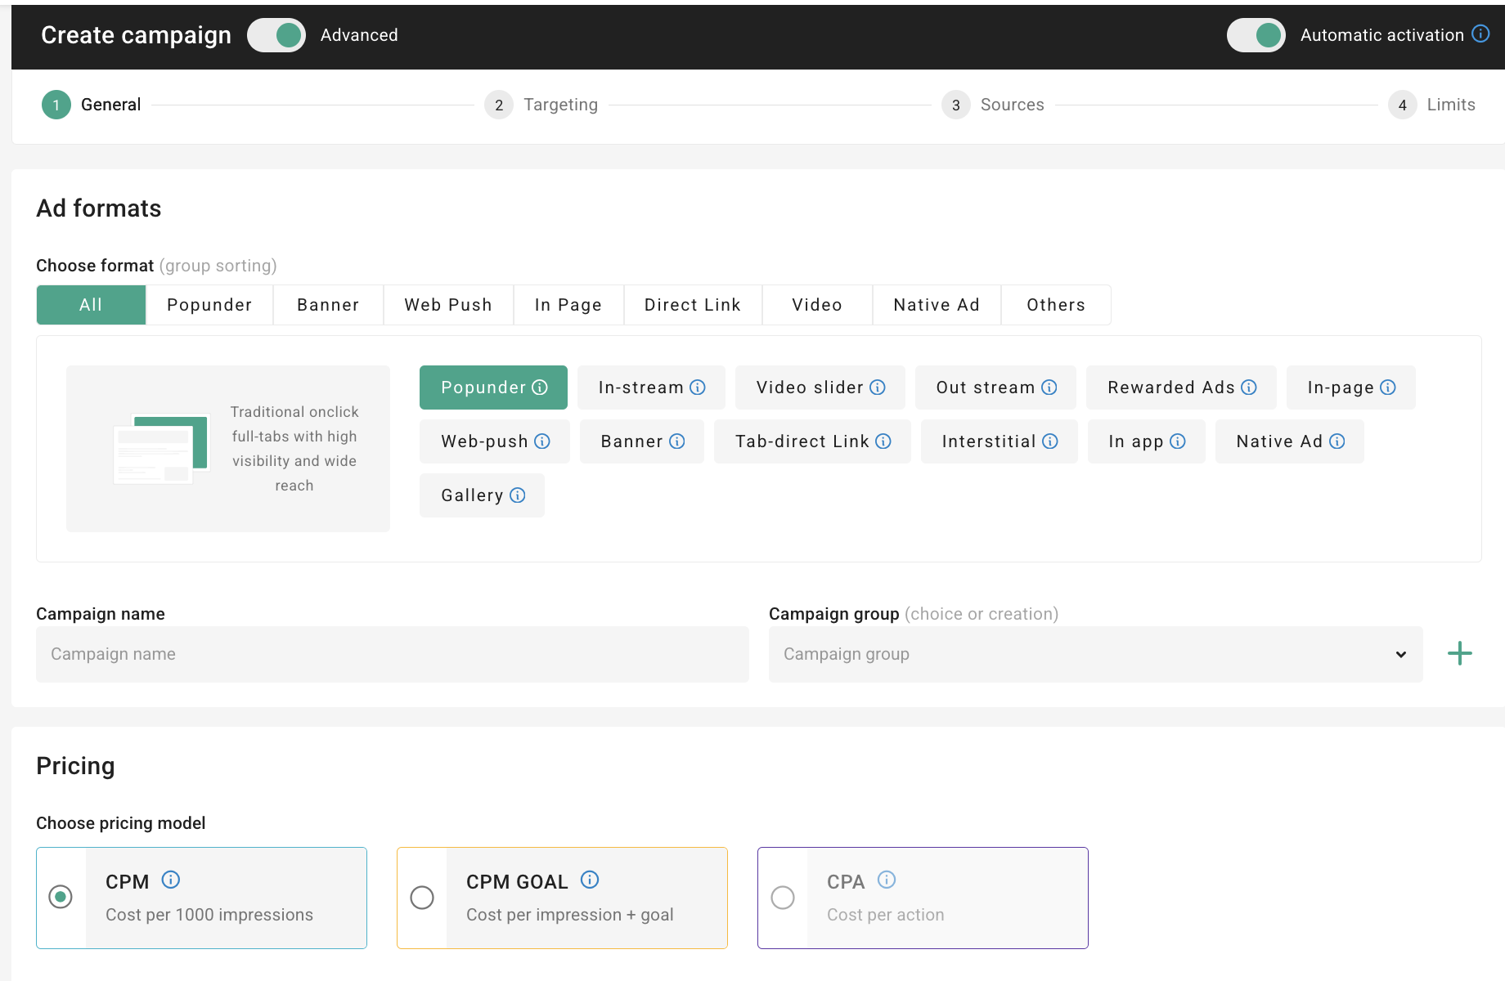Switch to the Banner format tab
Viewport: 1505px width, 981px height.
coord(327,304)
